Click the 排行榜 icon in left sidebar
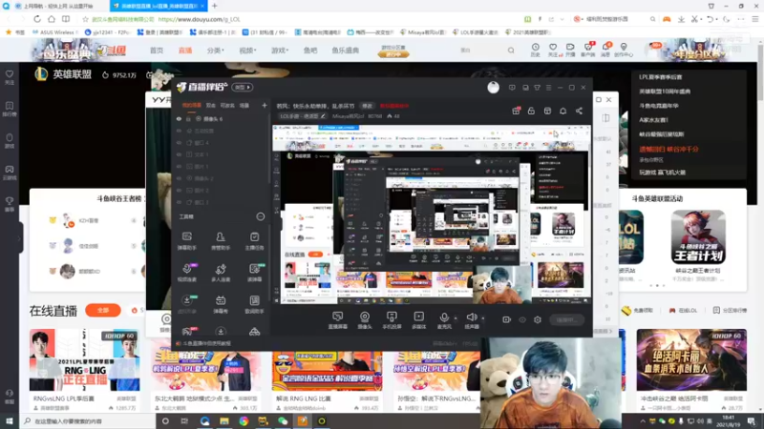764x429 pixels. pyautogui.click(x=10, y=109)
